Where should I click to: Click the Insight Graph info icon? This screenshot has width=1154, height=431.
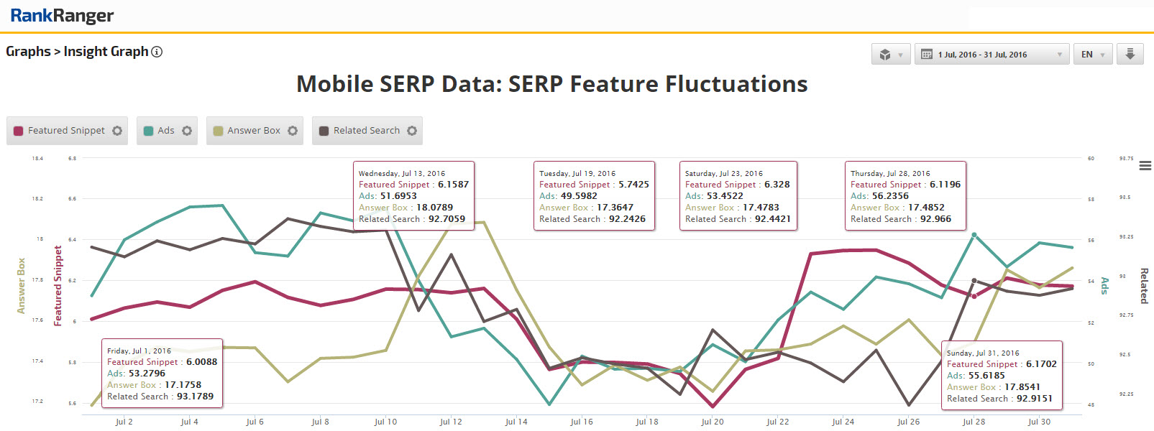[157, 52]
